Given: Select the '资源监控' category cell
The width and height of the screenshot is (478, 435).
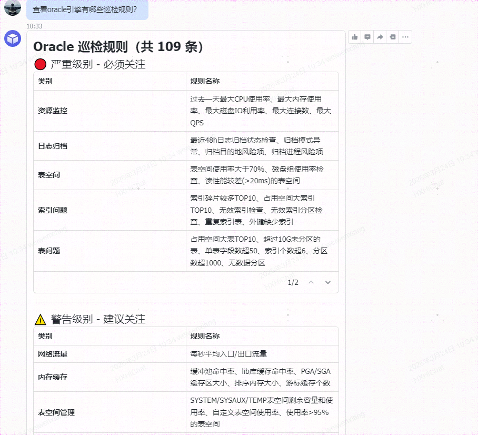Looking at the screenshot, I should point(109,111).
